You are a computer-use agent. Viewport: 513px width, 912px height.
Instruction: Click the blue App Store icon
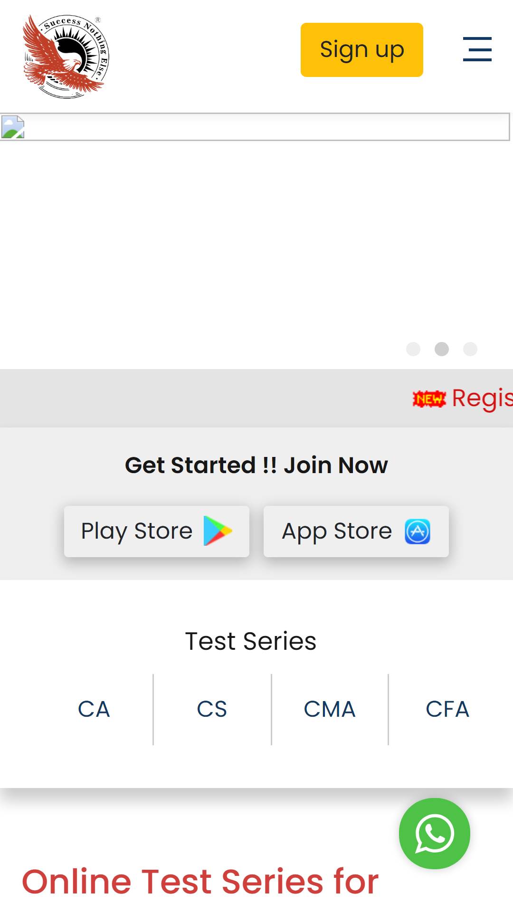418,532
